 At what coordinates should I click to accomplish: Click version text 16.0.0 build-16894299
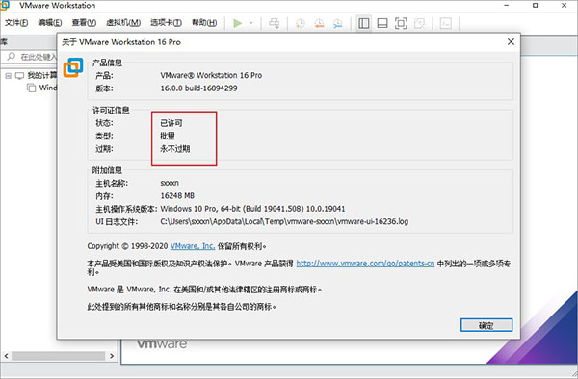point(198,88)
